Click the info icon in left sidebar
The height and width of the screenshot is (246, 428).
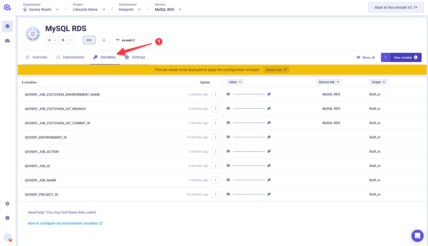(x=7, y=218)
